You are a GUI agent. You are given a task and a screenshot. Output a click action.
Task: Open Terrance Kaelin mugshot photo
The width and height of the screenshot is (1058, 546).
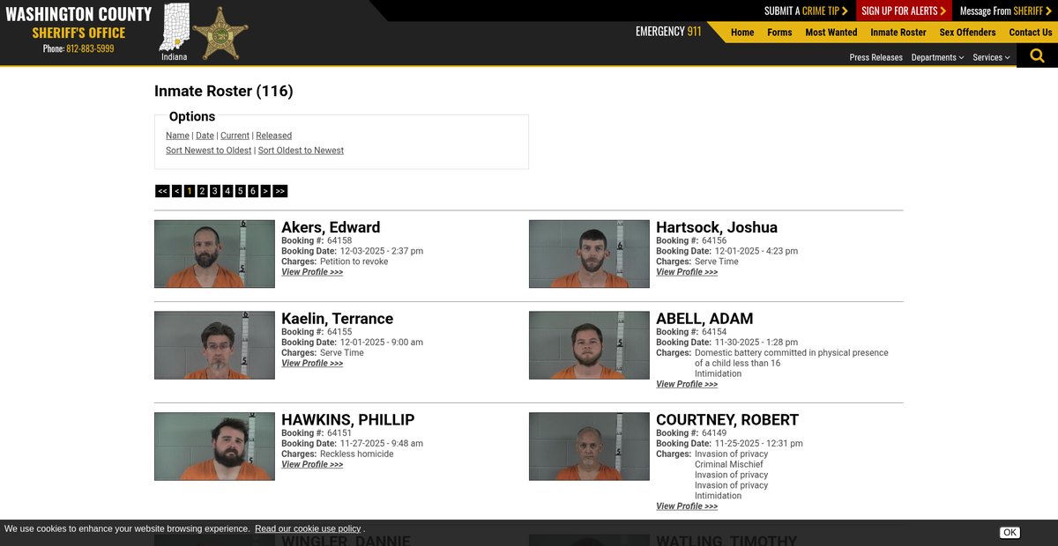click(x=214, y=345)
